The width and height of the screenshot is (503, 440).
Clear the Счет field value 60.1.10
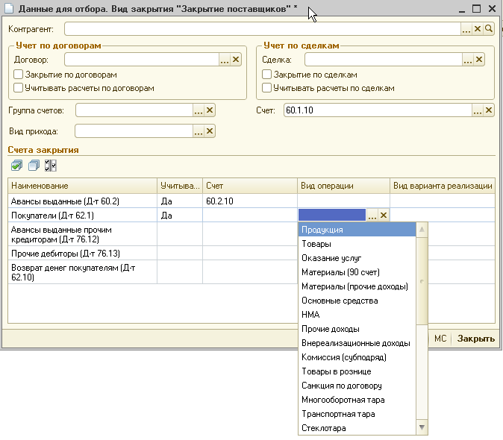490,110
